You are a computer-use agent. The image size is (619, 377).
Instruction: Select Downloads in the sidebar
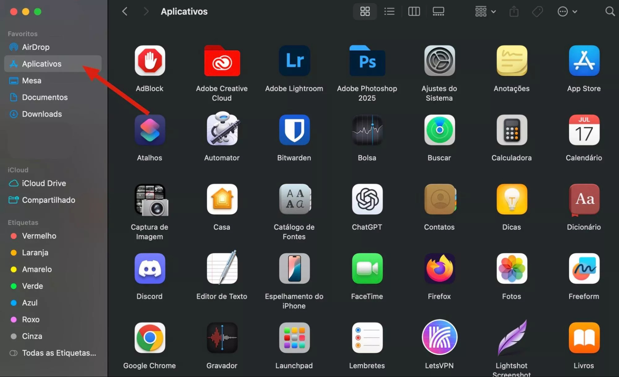[42, 114]
